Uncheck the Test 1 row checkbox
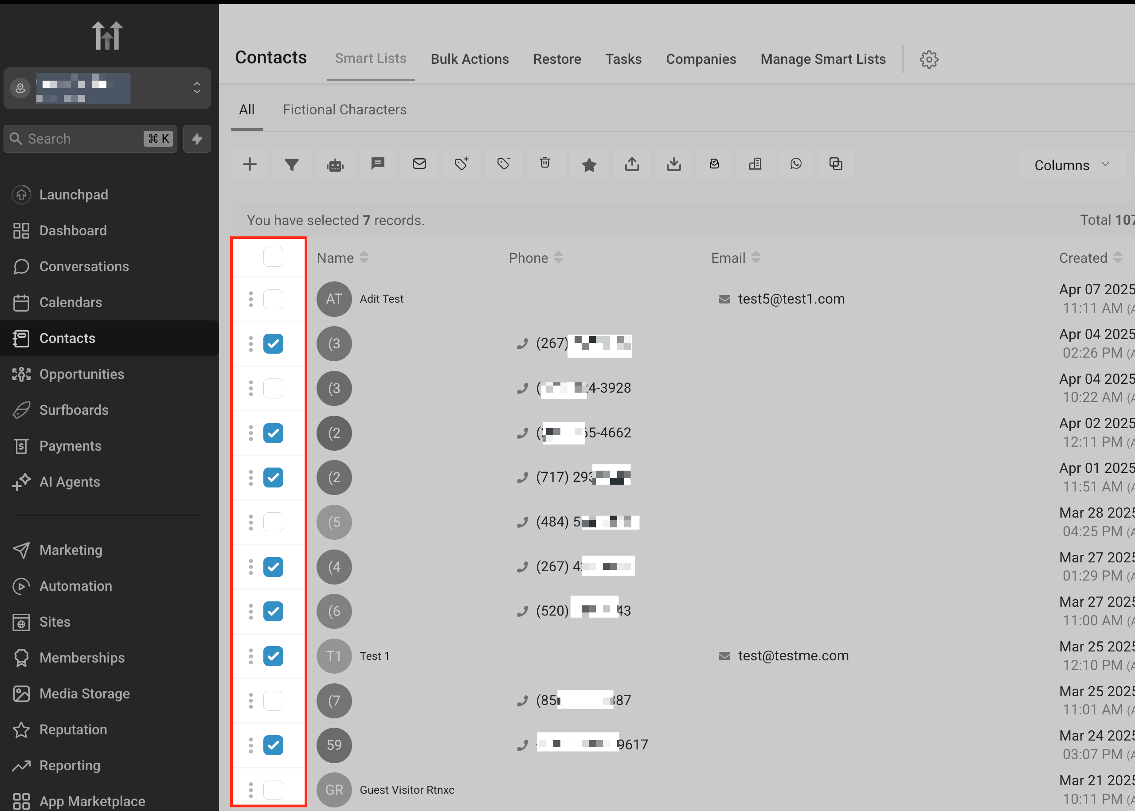Viewport: 1135px width, 811px height. click(x=273, y=656)
